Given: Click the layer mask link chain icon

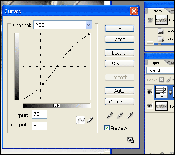Looking at the screenshot, I should [x=170, y=92].
